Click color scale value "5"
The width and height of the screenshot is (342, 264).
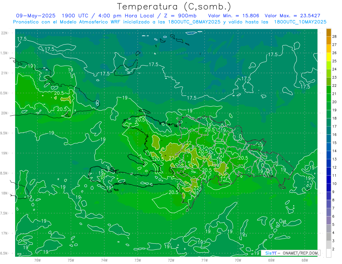[x=333, y=225]
